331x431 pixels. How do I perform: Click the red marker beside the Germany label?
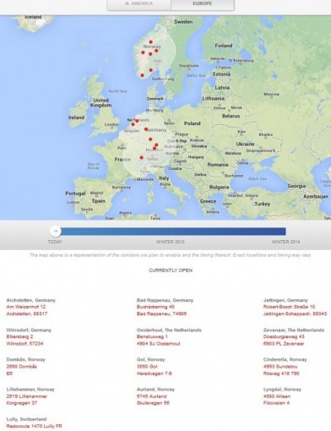[146, 129]
